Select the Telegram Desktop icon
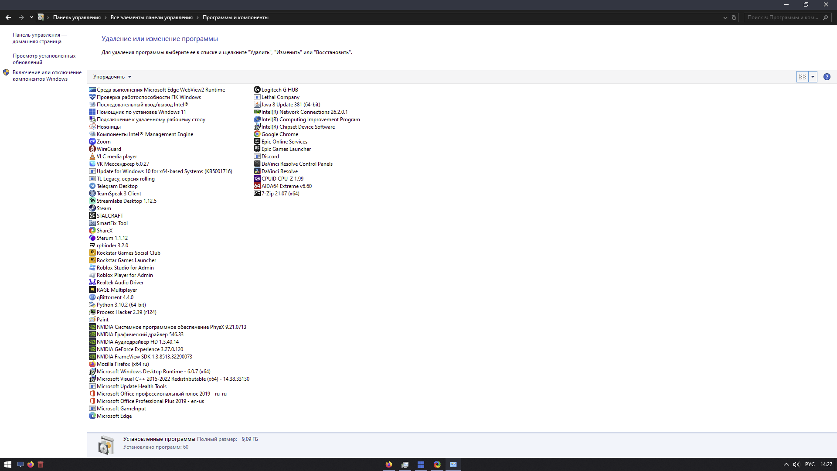This screenshot has height=471, width=837. click(92, 186)
